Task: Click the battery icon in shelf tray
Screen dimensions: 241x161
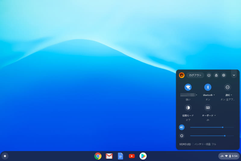Action: tap(230, 156)
